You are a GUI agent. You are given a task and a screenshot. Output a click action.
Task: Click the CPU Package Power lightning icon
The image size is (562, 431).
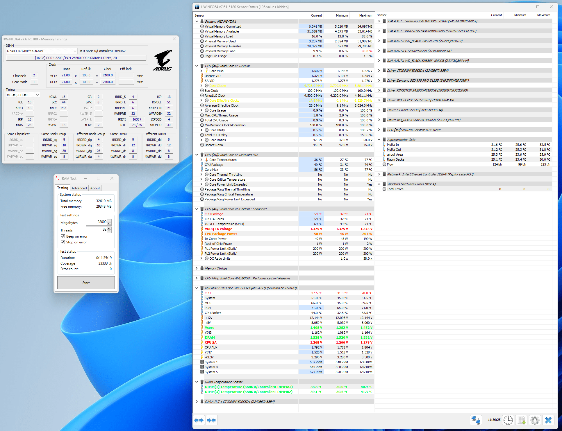click(x=202, y=234)
